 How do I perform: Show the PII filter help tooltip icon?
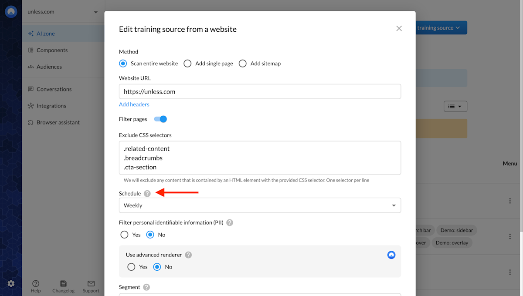tap(230, 222)
